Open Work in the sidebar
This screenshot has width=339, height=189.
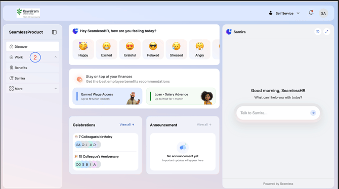[32, 57]
